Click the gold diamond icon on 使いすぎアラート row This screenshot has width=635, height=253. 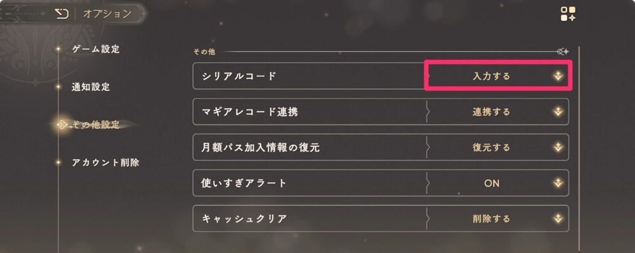(x=558, y=183)
